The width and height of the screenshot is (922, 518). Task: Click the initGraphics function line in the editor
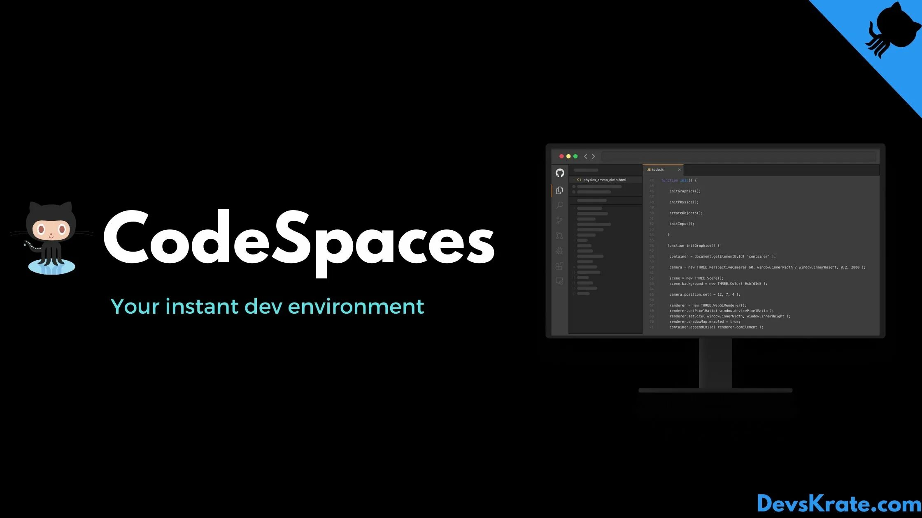pos(693,246)
